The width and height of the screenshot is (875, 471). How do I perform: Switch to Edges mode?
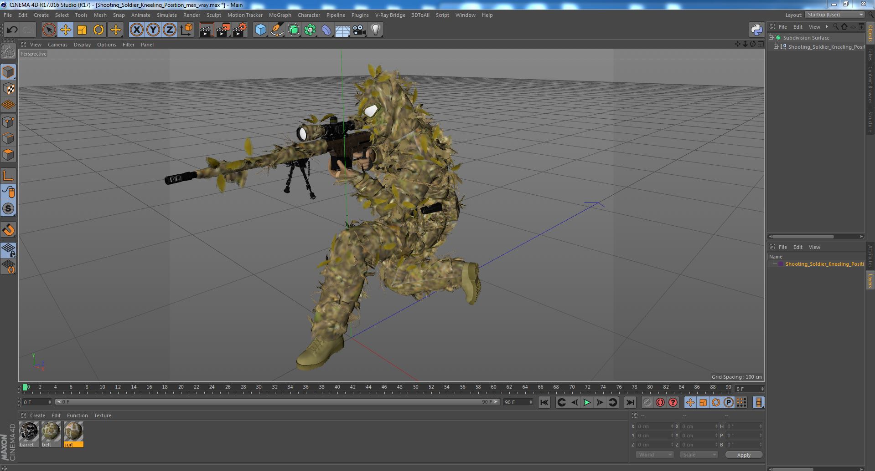coord(8,138)
